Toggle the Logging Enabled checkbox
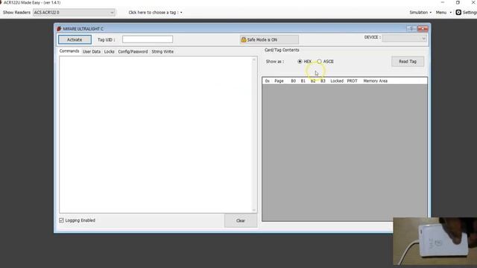477x268 pixels. (61, 220)
